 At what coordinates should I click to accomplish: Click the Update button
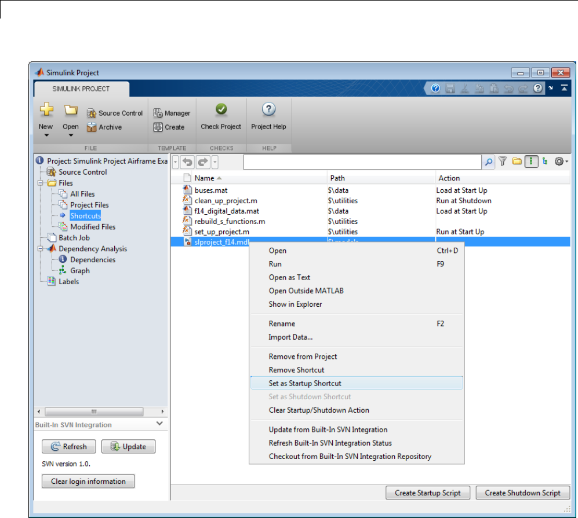tap(128, 446)
